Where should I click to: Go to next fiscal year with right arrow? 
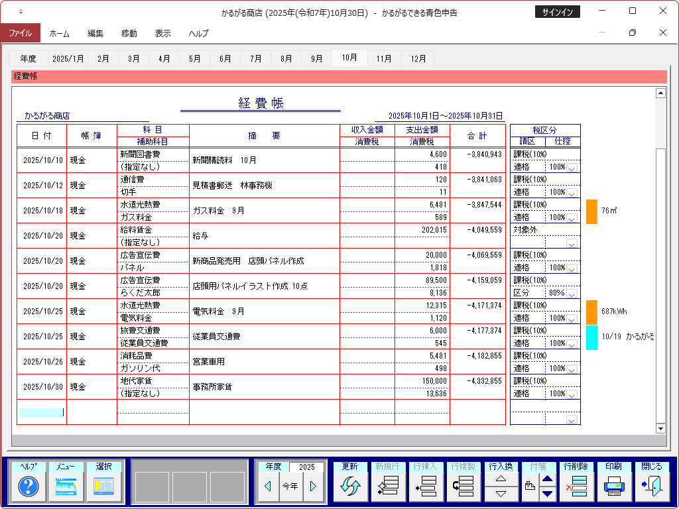pyautogui.click(x=313, y=486)
